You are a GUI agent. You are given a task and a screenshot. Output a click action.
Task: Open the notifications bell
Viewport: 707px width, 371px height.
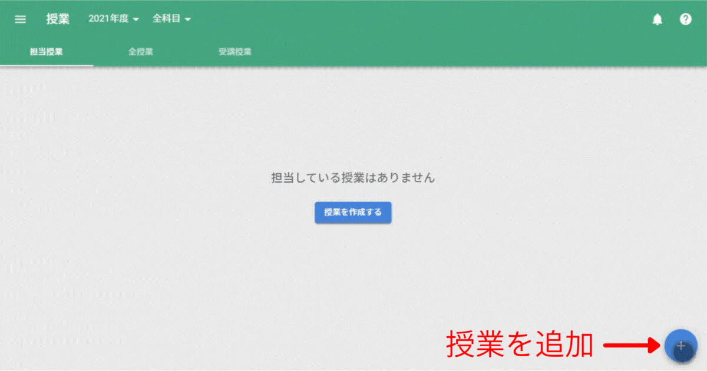point(658,19)
